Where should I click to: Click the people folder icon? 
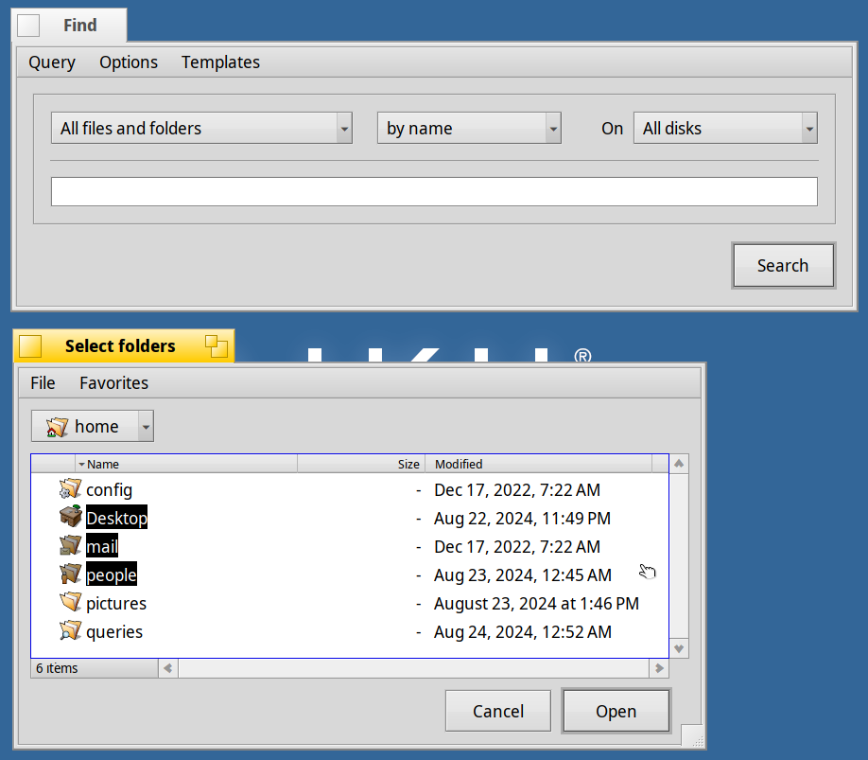pos(70,574)
